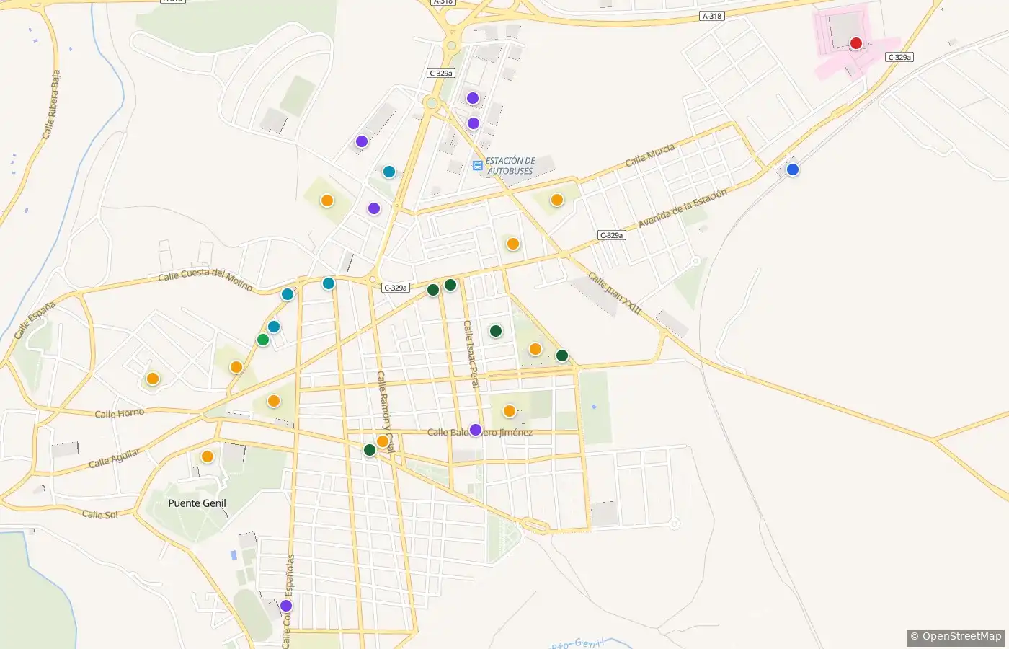Screen dimensions: 1009x649
Task: Select the easternmost dark green marker
Action: click(x=562, y=356)
